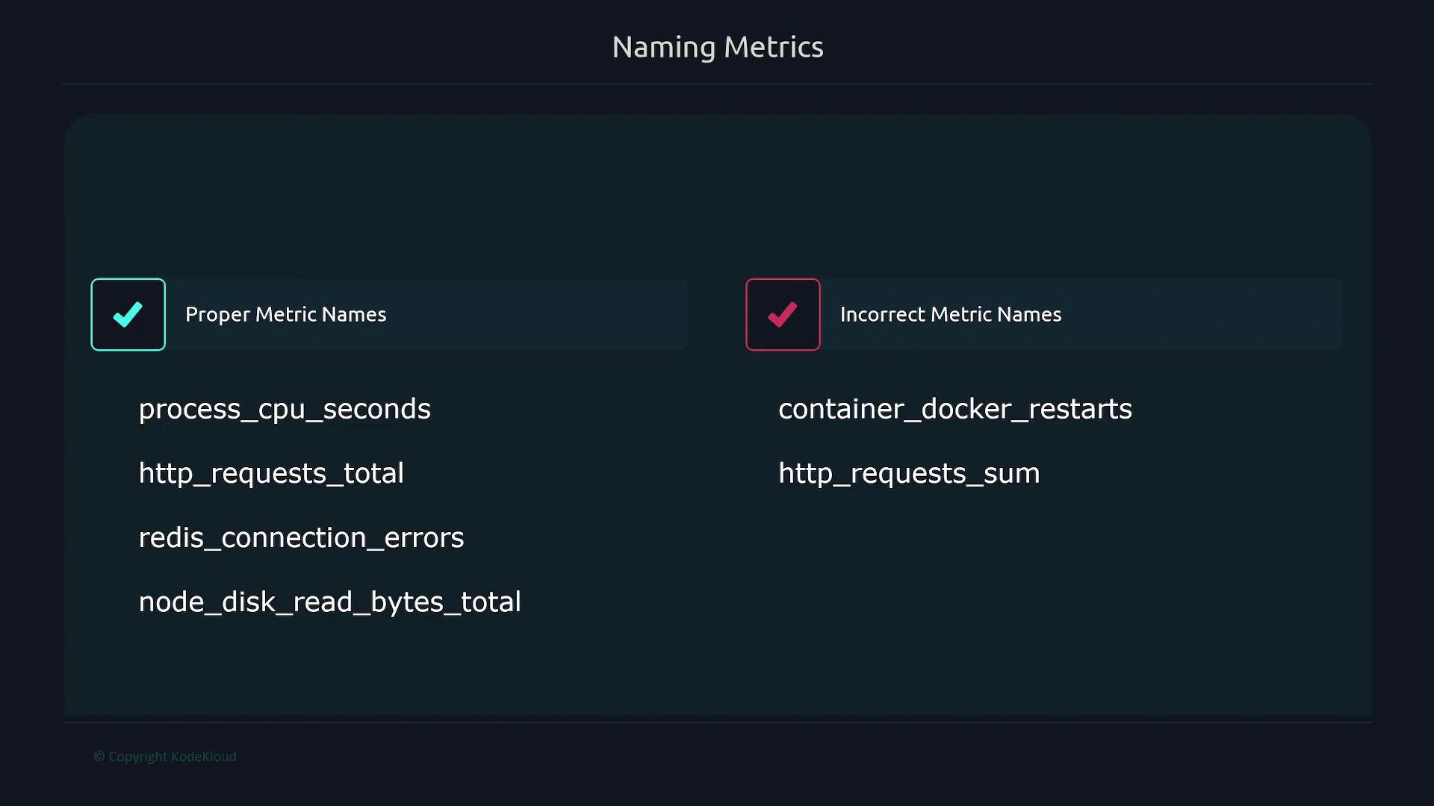Select the Naming Metrics slide title
Viewport: 1434px width, 806px height.
point(718,47)
